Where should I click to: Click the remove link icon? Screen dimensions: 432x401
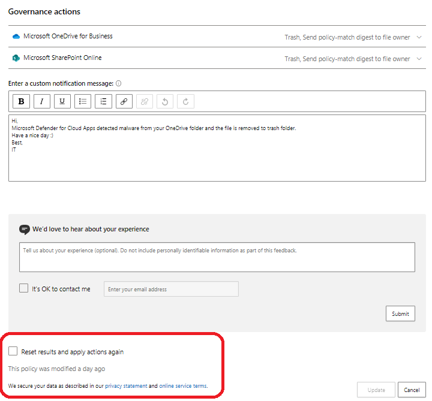145,101
